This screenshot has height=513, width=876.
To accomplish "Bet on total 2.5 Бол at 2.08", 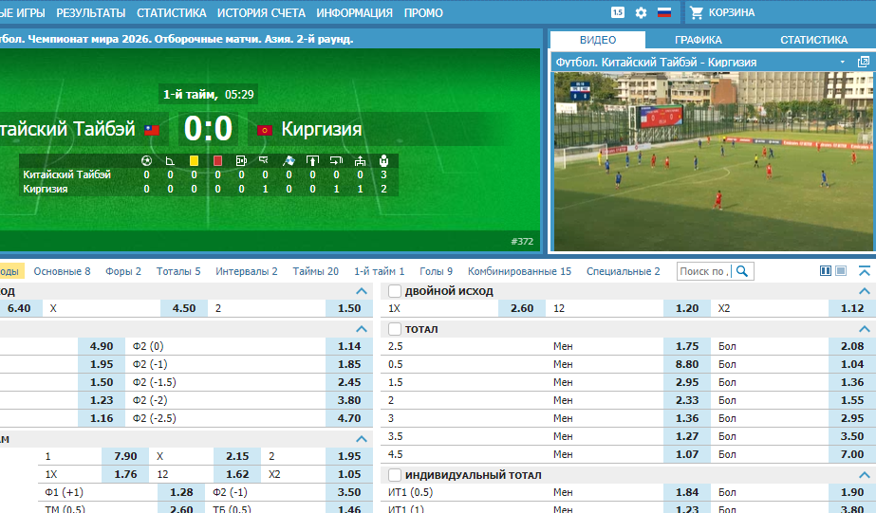I will coord(852,346).
